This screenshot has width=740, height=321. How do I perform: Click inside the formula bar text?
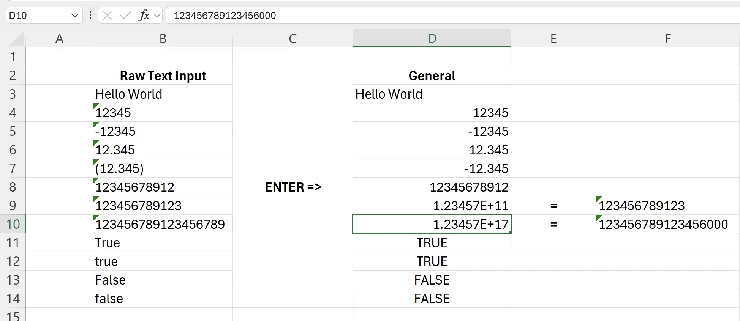coord(418,16)
